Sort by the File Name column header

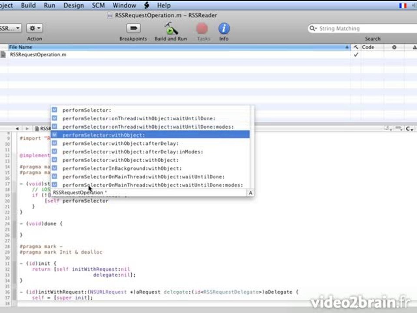point(179,47)
